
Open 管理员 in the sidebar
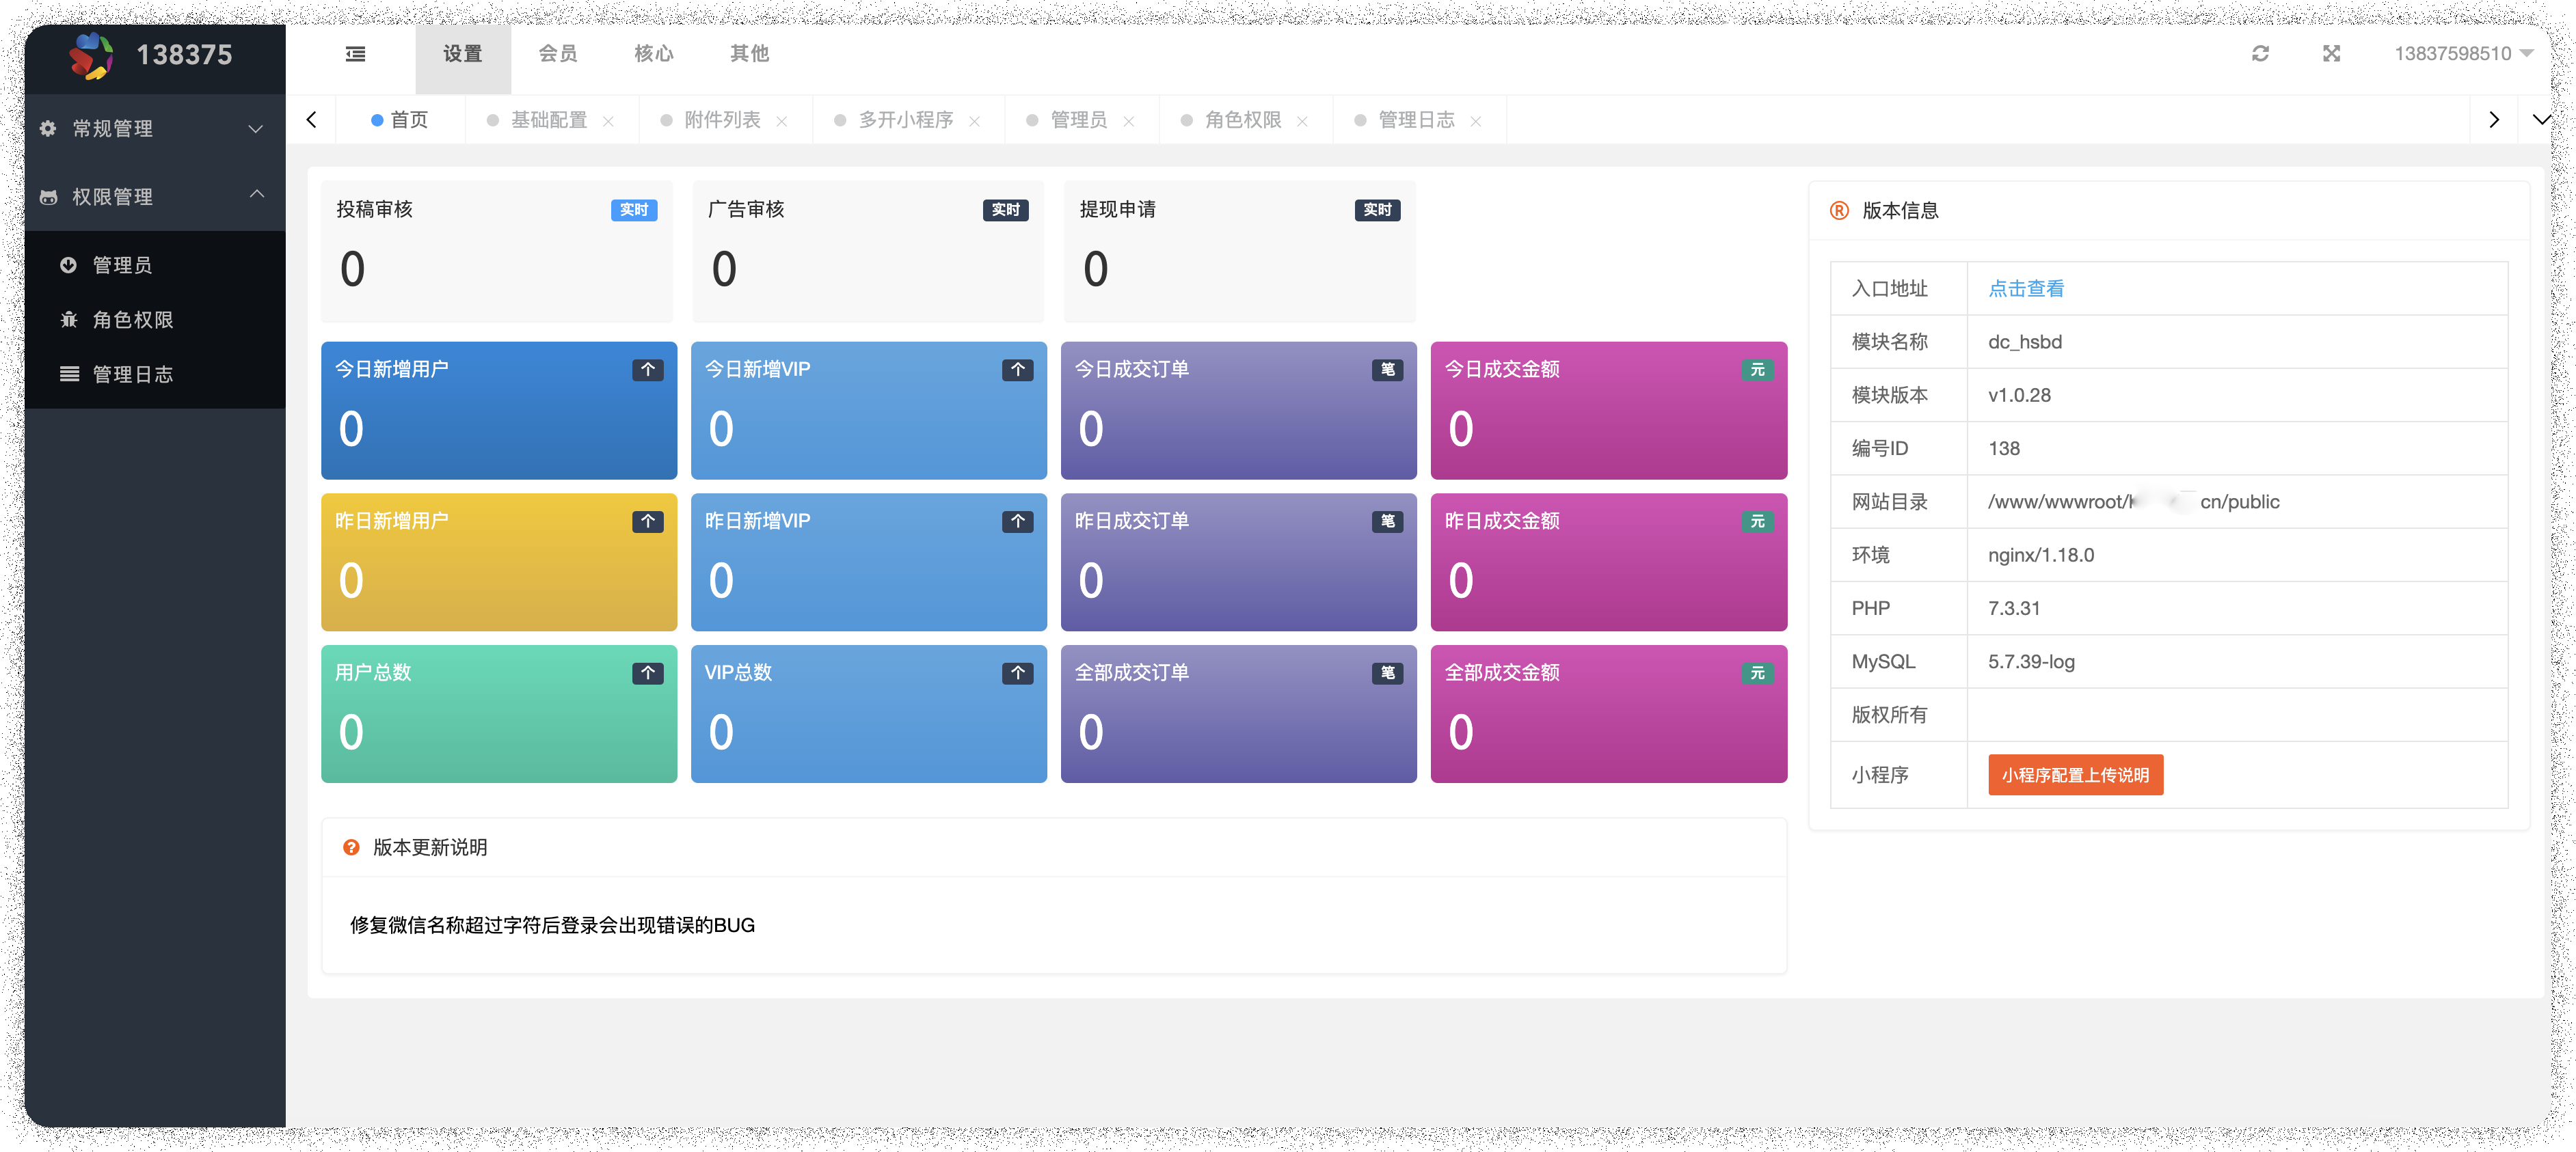click(x=122, y=265)
